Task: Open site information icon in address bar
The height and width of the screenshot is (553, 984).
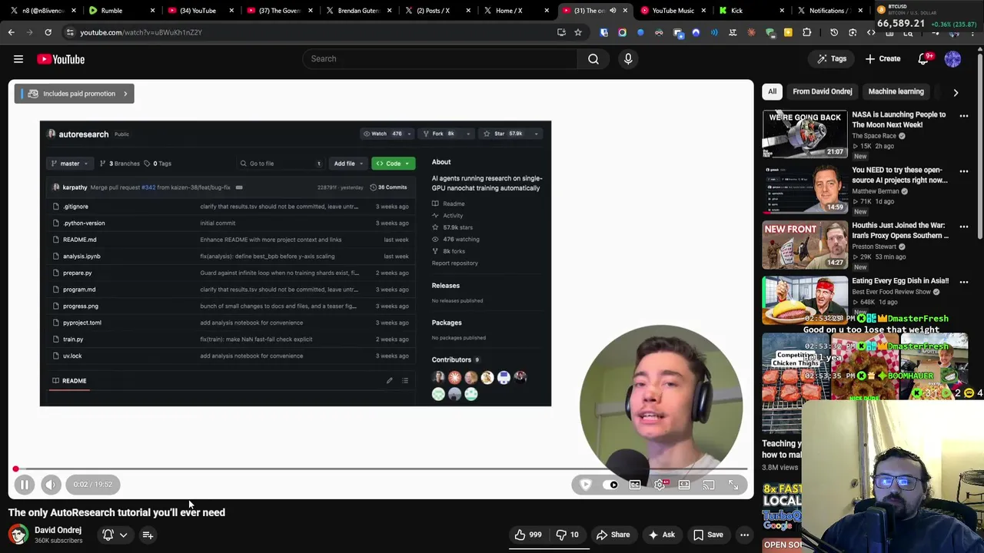Action: pos(70,32)
